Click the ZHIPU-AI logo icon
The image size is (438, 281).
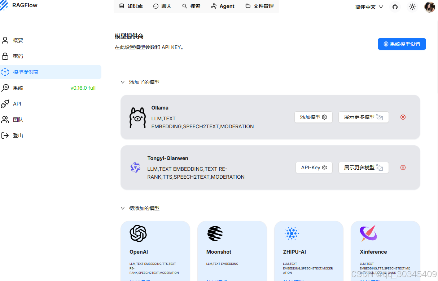(x=292, y=233)
